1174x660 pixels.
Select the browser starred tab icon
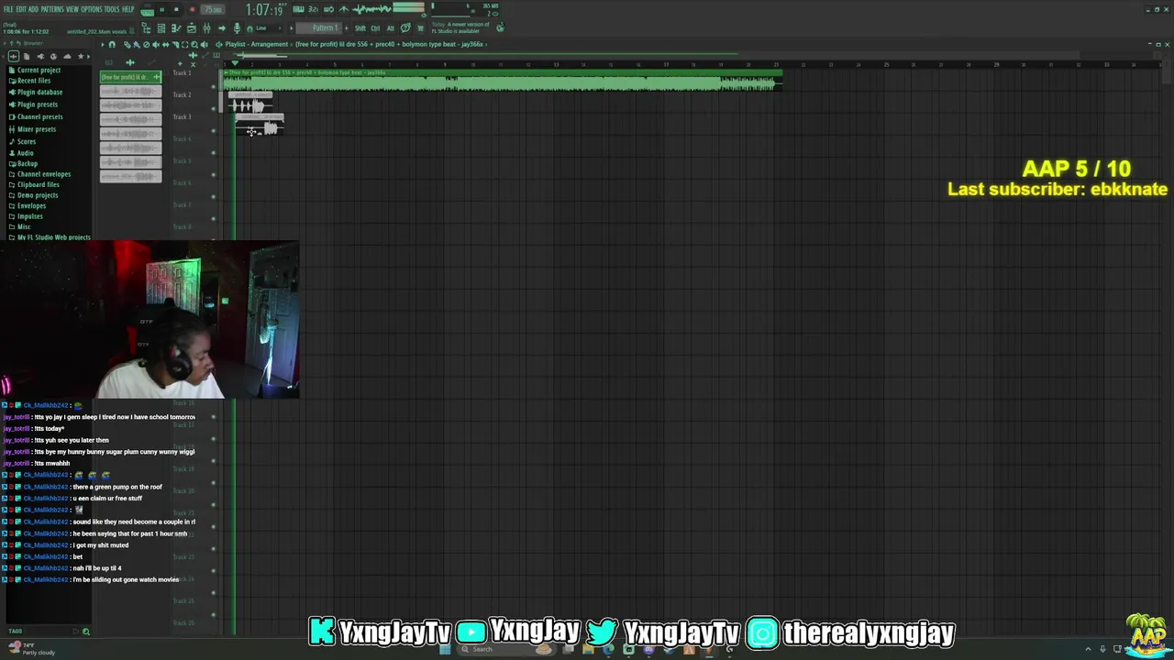point(81,56)
